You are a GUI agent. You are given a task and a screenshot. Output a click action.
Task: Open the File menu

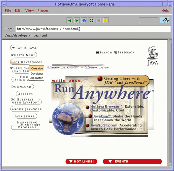(8, 10)
